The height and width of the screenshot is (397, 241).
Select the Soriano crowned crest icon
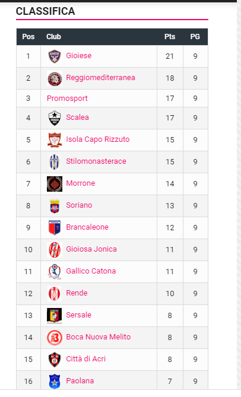coord(55,206)
